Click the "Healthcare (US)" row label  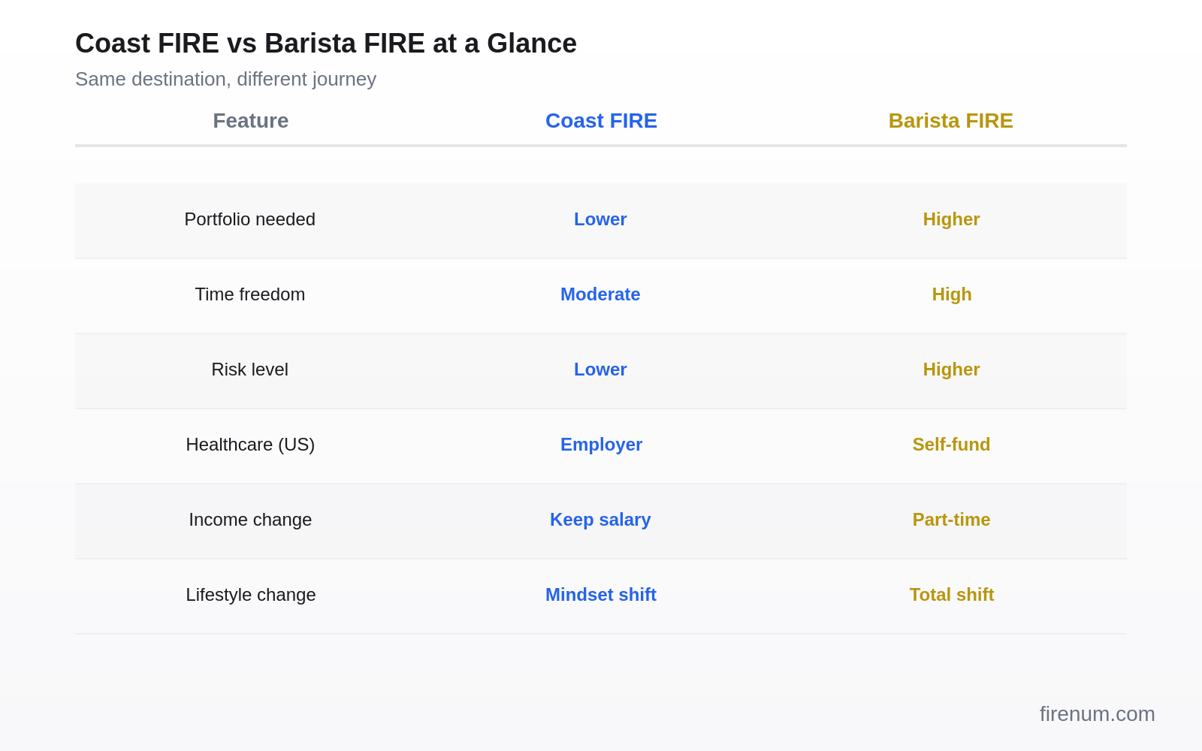click(x=250, y=445)
